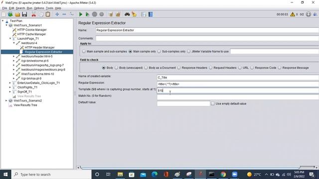Click the Clear All brooms icon
319x179 pixels.
[x=118, y=14]
